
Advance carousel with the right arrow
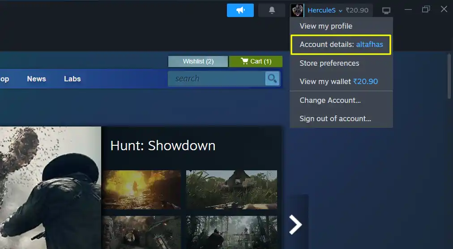(x=295, y=224)
